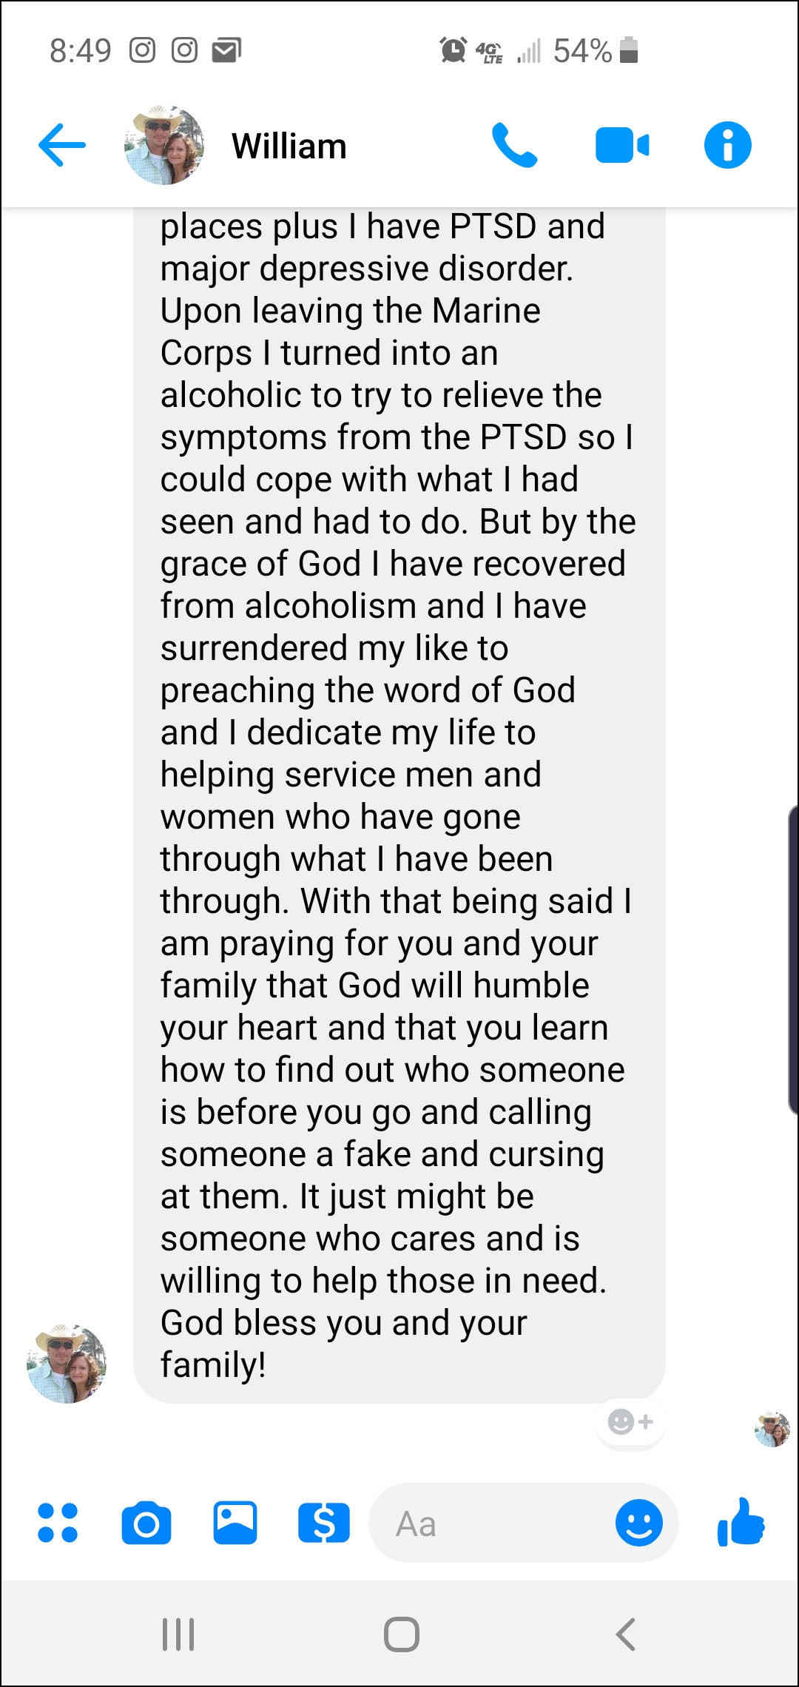Image resolution: width=799 pixels, height=1687 pixels.
Task: Tap the Aa message input field
Action: pyautogui.click(x=488, y=1524)
